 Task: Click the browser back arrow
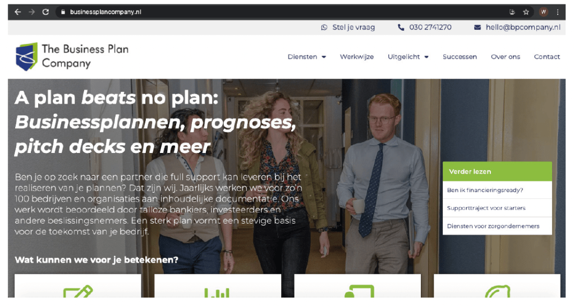coord(17,12)
